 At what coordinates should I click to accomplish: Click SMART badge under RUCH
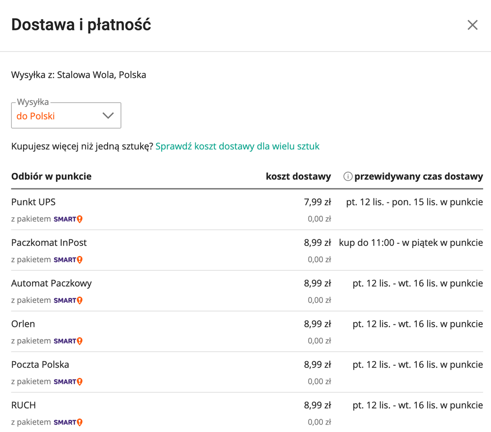tap(68, 422)
